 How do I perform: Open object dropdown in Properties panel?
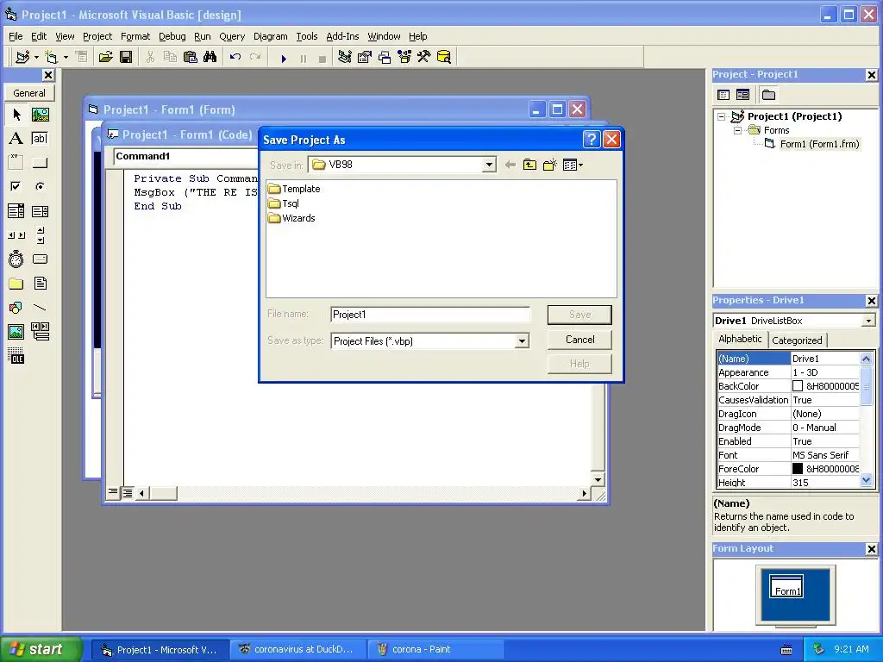[x=868, y=321]
